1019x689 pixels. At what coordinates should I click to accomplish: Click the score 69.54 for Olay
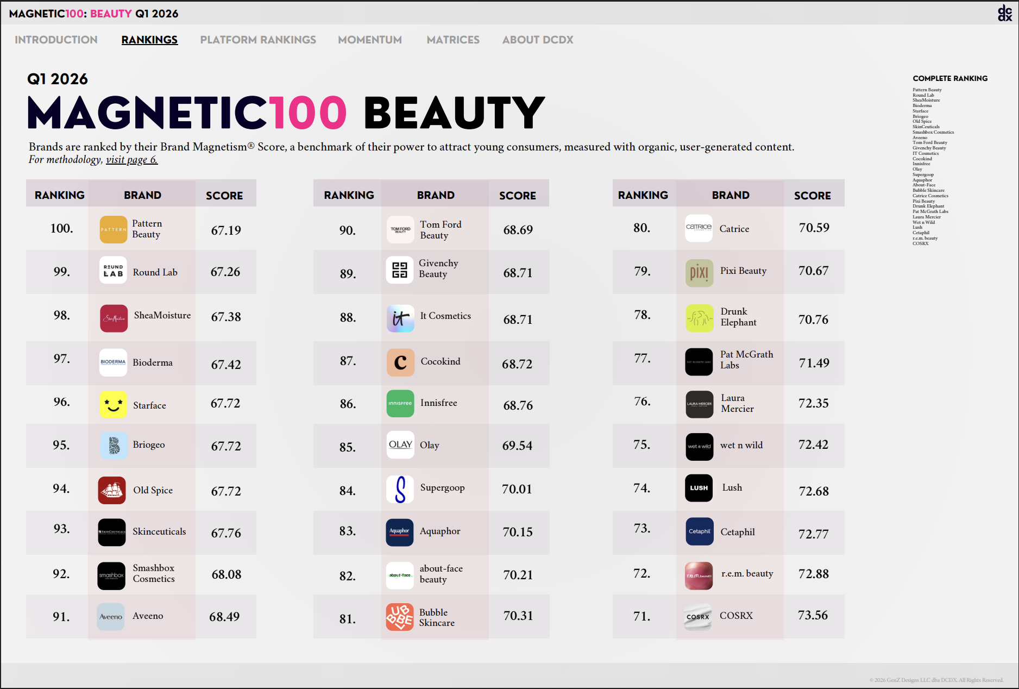click(517, 446)
